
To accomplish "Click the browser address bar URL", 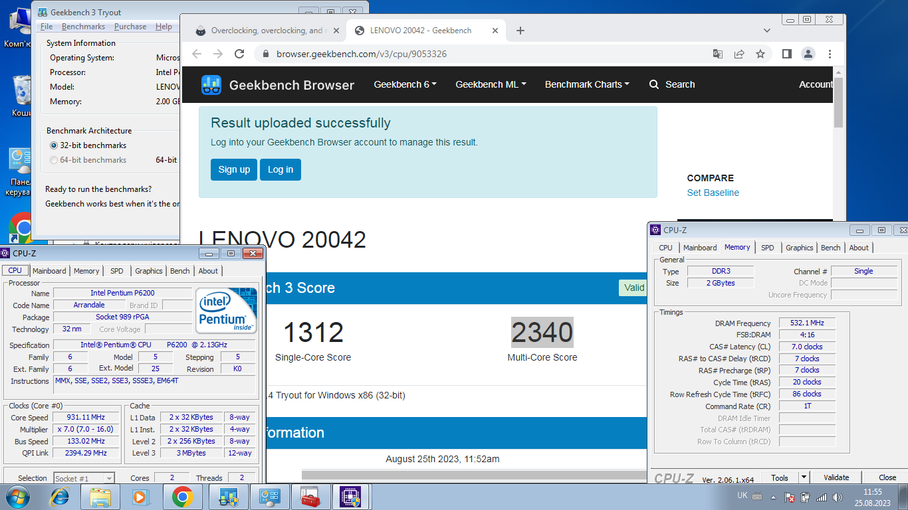I will [362, 54].
